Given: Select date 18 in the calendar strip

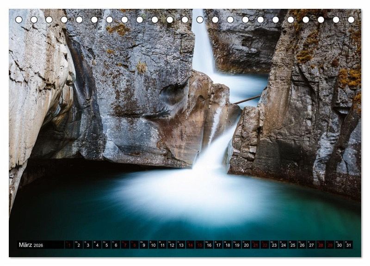Looking at the screenshot, I should [228, 245].
